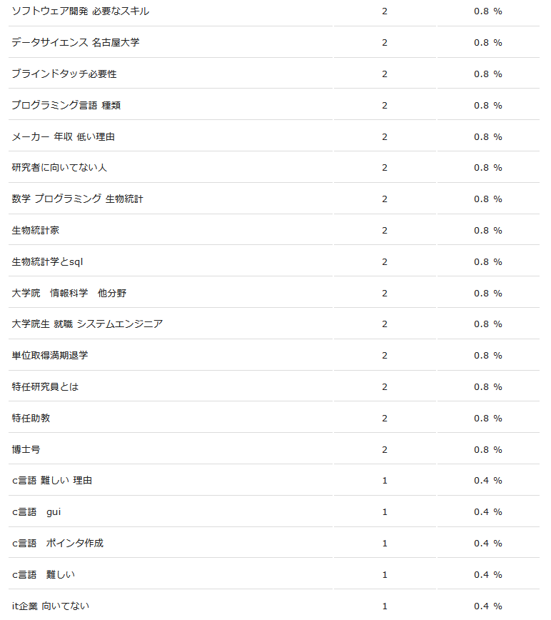
Task: Click the 生物統計学とsql keyword
Action: click(x=47, y=261)
